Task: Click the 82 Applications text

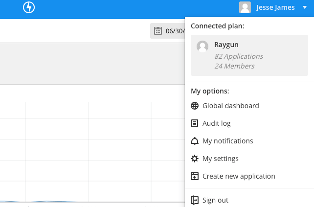Action: click(x=239, y=56)
